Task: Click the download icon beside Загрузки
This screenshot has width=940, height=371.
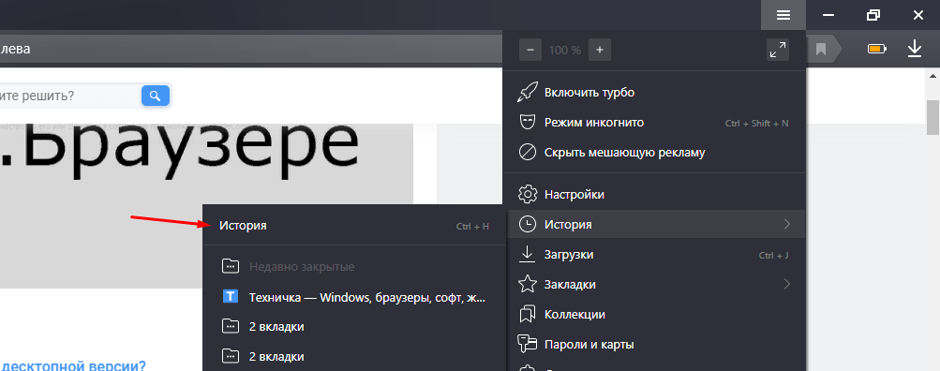Action: [x=527, y=254]
